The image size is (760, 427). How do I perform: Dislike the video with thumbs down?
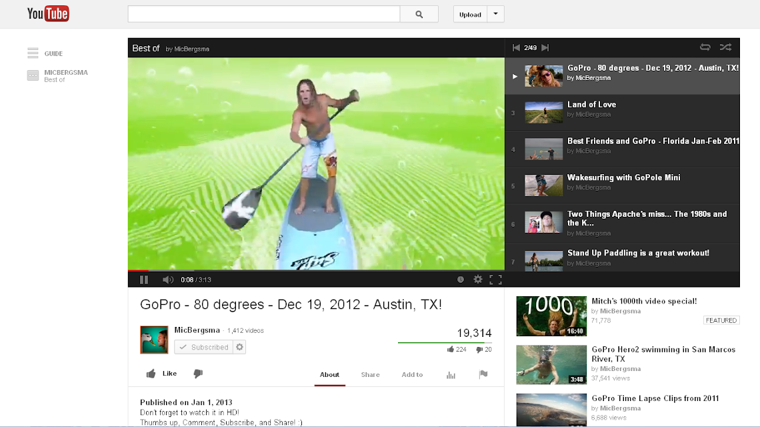pyautogui.click(x=198, y=374)
